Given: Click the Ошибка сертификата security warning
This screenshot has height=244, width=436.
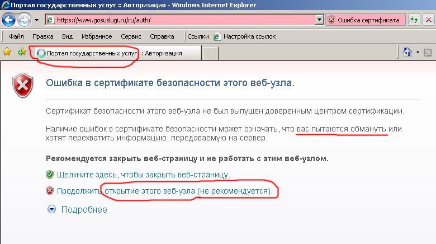Looking at the screenshot, I should (366, 20).
